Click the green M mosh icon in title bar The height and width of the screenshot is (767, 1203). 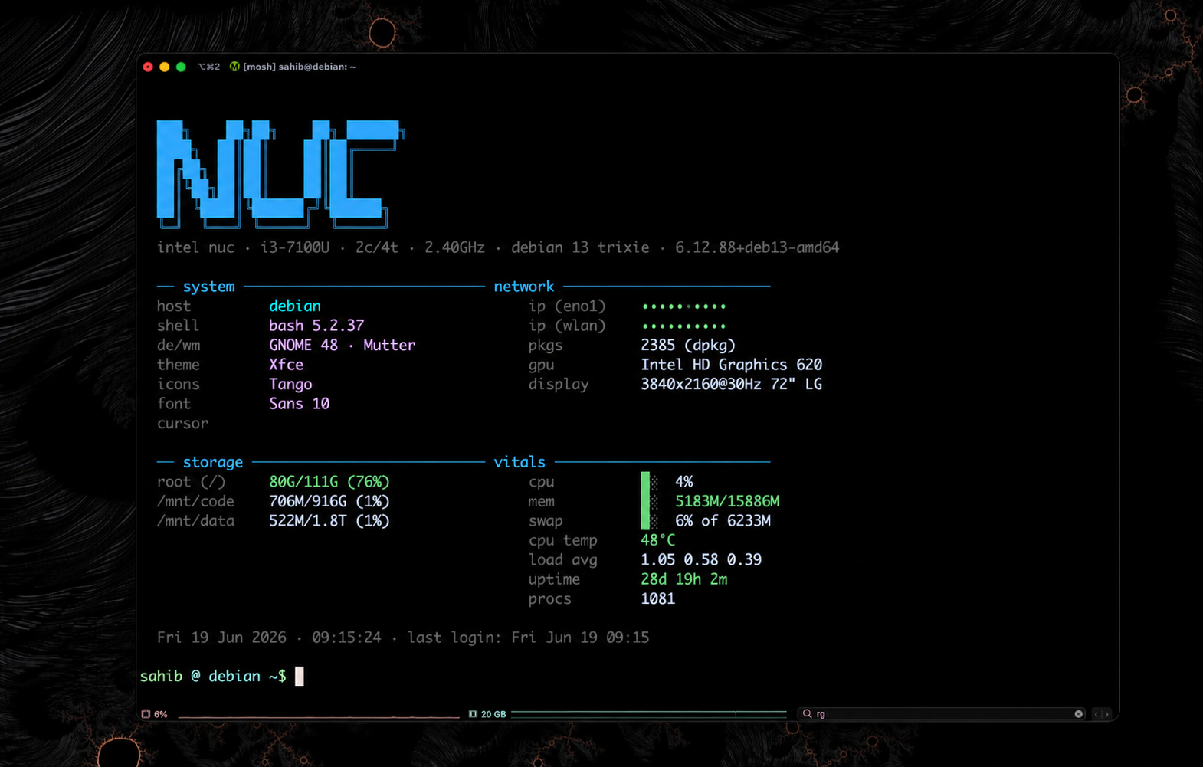point(234,67)
